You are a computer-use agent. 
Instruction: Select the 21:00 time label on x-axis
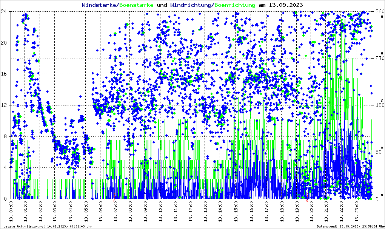pyautogui.click(x=327, y=210)
